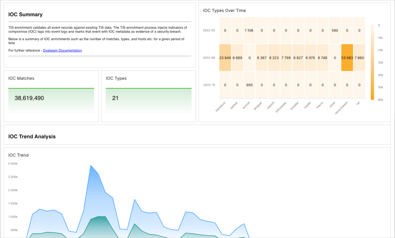Click the installer 6 827 cell
This screenshot has width=395, height=238.
coord(298,58)
